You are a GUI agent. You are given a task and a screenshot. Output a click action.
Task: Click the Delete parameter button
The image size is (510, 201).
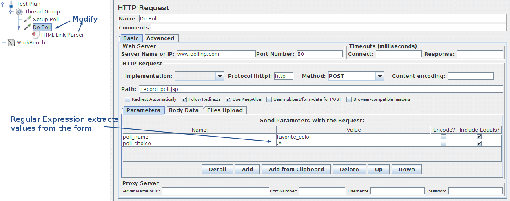pyautogui.click(x=349, y=169)
